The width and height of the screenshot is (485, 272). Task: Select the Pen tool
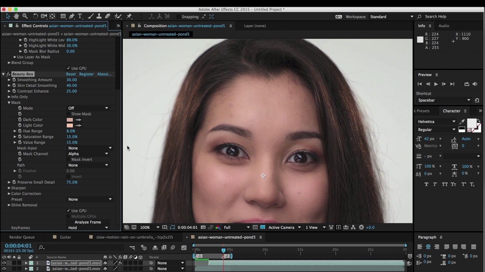click(x=72, y=16)
